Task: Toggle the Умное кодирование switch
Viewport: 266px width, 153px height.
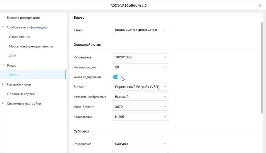Action: tap(117, 77)
